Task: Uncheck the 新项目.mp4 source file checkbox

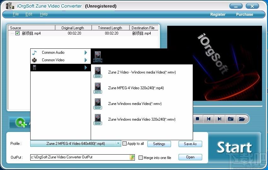Action: tap(17, 33)
